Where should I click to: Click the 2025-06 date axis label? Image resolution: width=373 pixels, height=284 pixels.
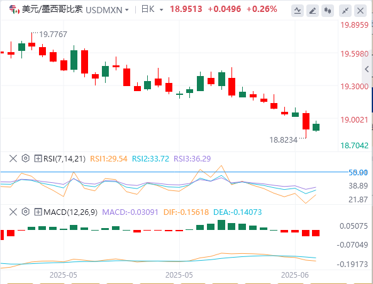point(295,275)
